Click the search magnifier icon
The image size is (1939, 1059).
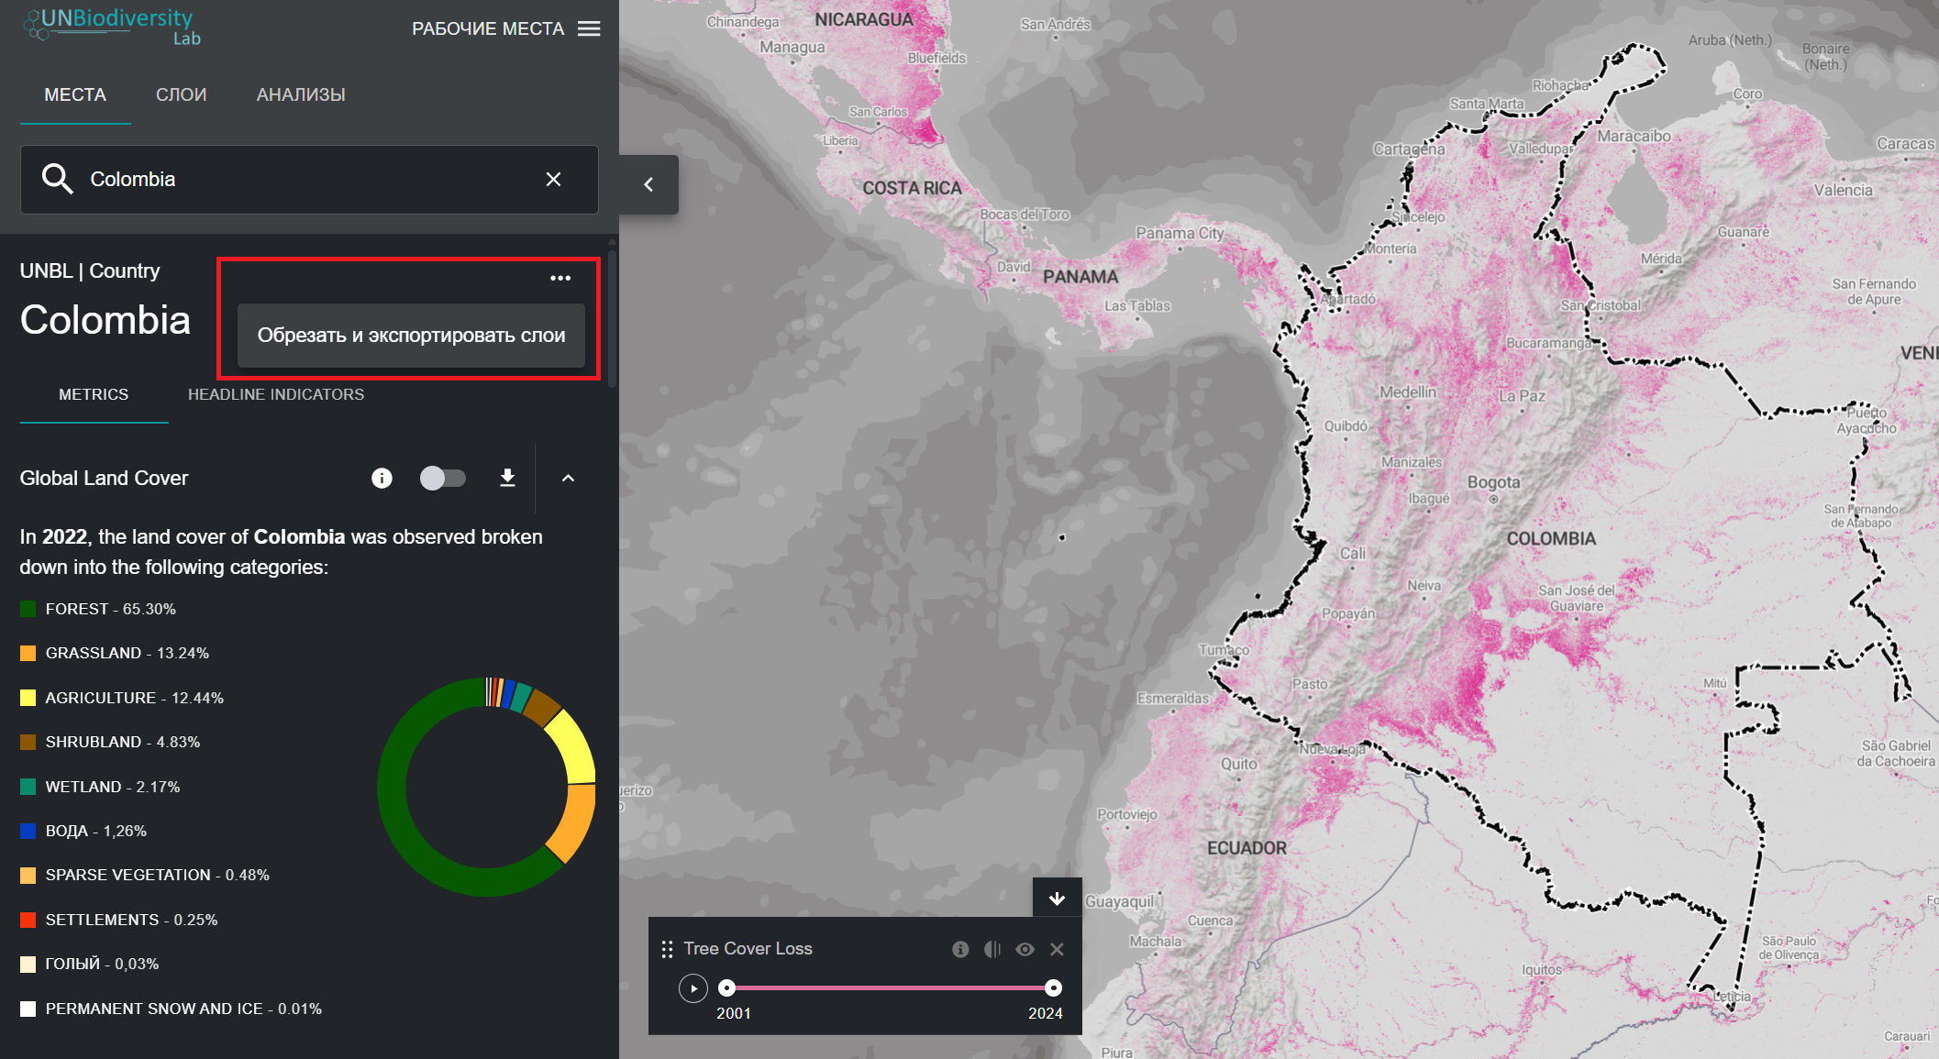pyautogui.click(x=57, y=179)
